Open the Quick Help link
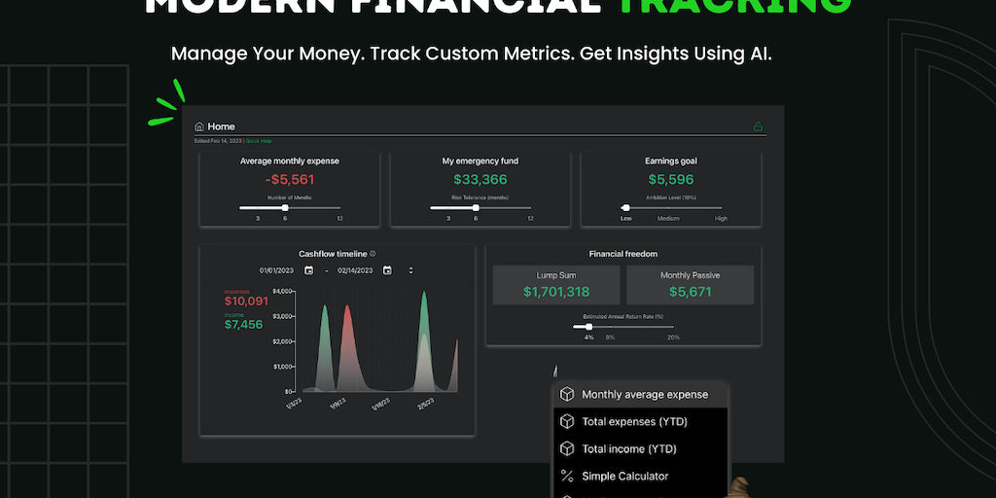Screen dimensions: 996x498 (x=259, y=141)
